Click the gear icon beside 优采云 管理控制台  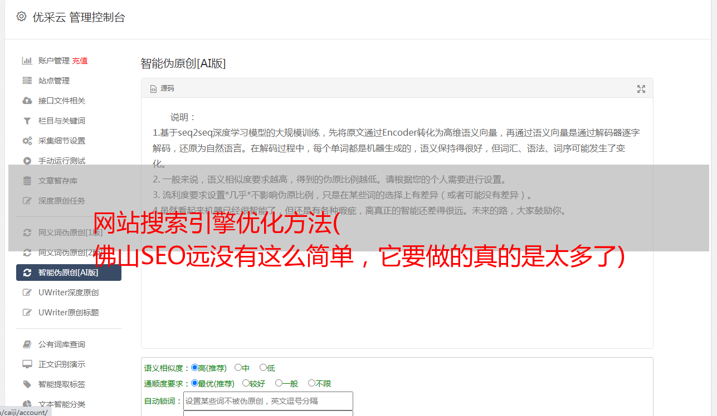click(x=21, y=17)
